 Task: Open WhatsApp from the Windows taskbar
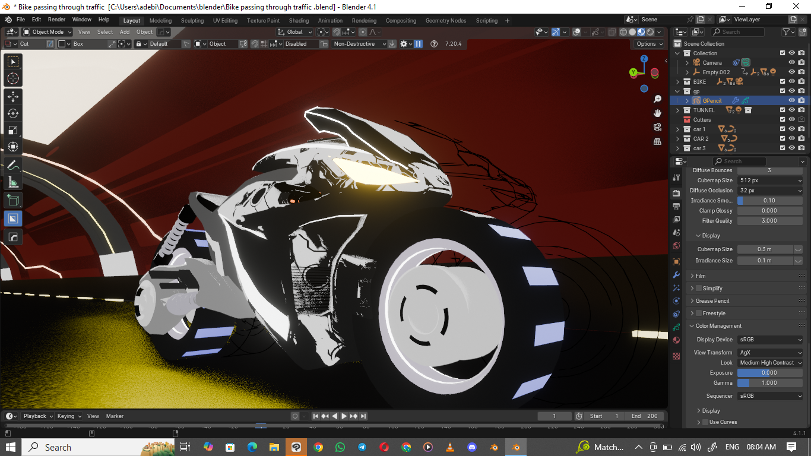click(x=340, y=447)
